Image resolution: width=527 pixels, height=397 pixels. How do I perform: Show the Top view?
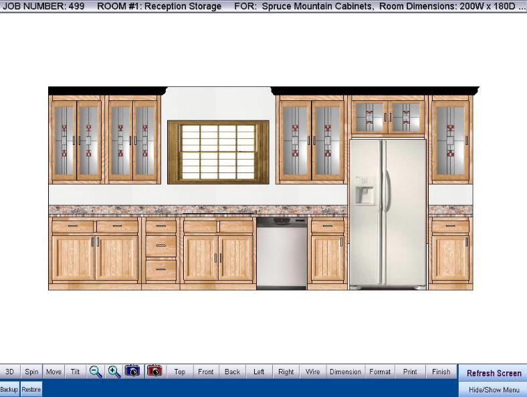[179, 372]
